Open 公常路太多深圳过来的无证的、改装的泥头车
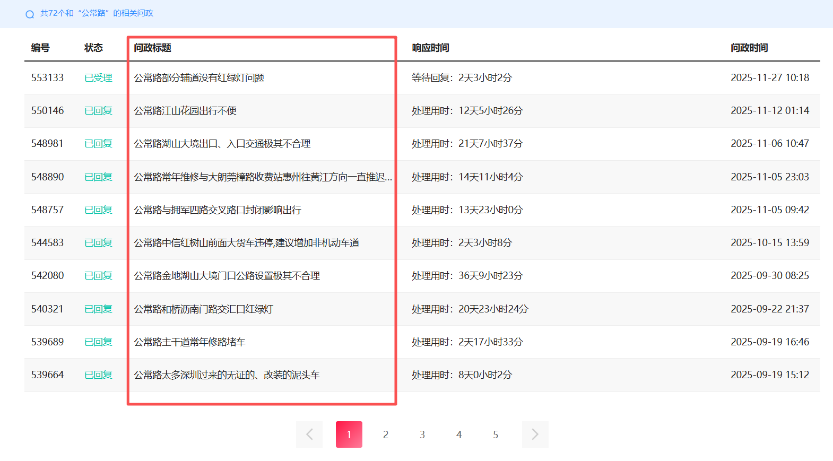Image resolution: width=833 pixels, height=461 pixels. pyautogui.click(x=227, y=375)
